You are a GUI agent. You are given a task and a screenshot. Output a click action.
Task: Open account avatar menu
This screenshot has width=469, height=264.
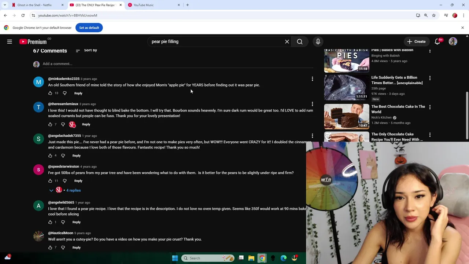pos(453,41)
